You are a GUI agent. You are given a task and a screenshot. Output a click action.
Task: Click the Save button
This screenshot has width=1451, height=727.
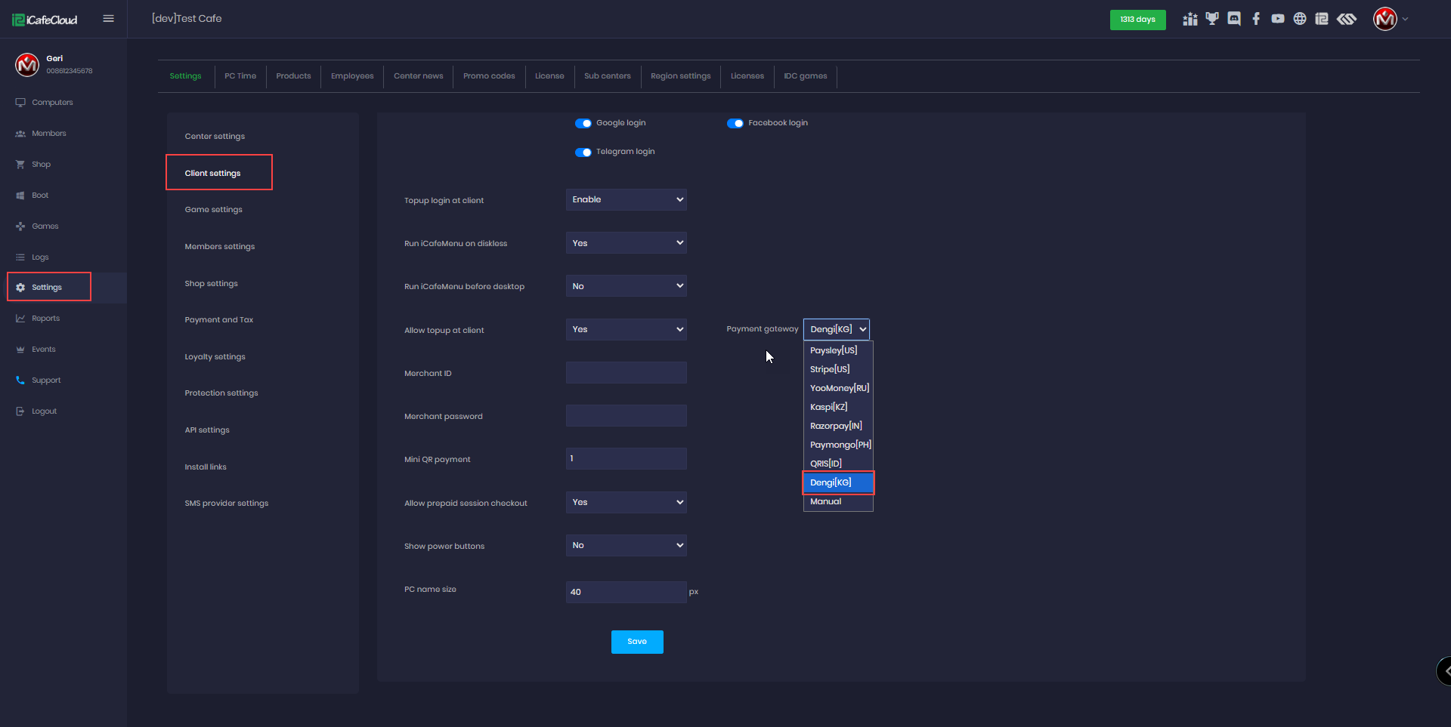[x=637, y=642]
